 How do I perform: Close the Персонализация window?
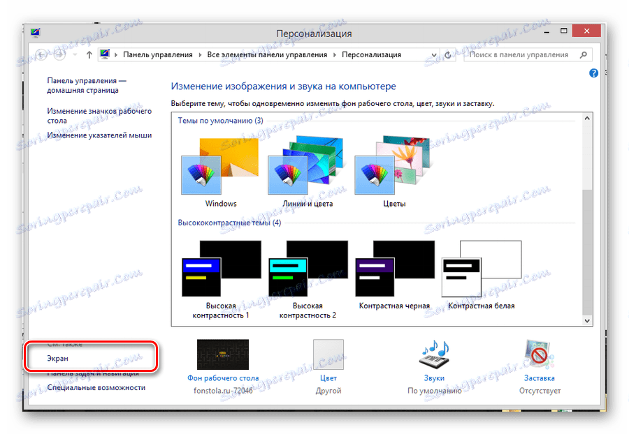point(586,31)
